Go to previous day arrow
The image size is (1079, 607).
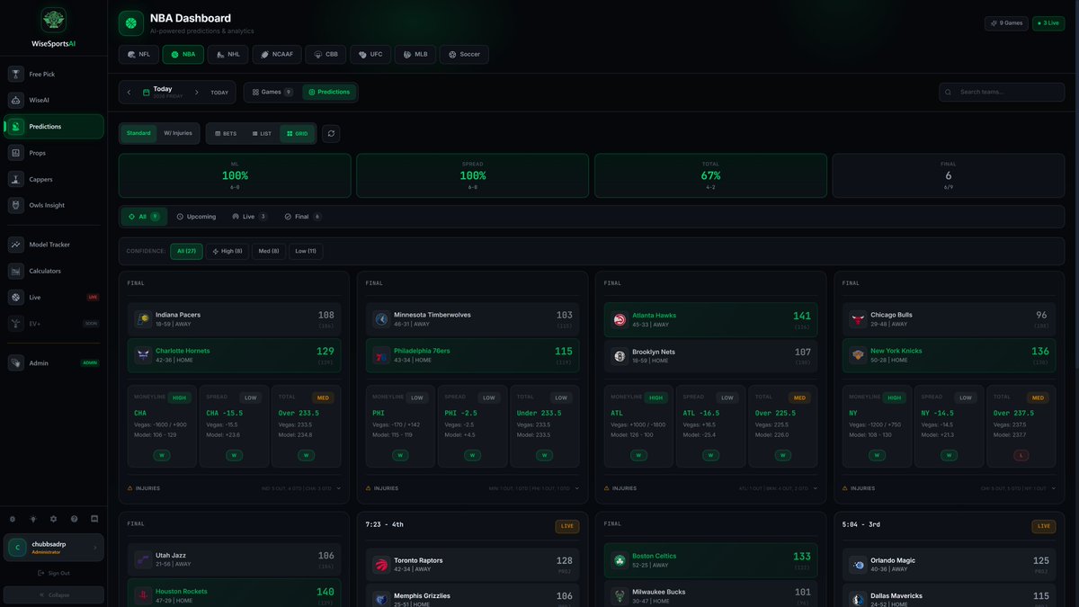[x=129, y=92]
